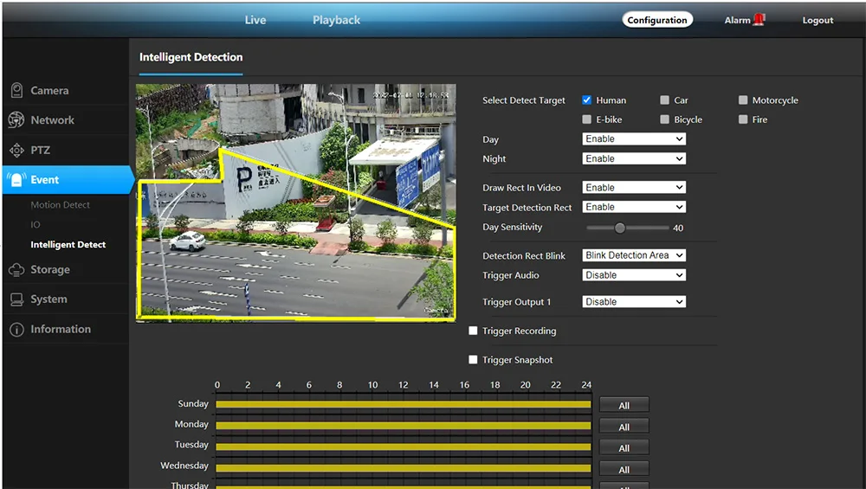Check the Bicycle detect target
The width and height of the screenshot is (866, 489).
click(664, 119)
